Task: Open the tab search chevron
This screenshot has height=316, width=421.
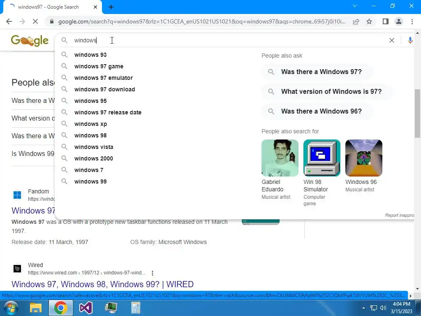Action: 355,6
